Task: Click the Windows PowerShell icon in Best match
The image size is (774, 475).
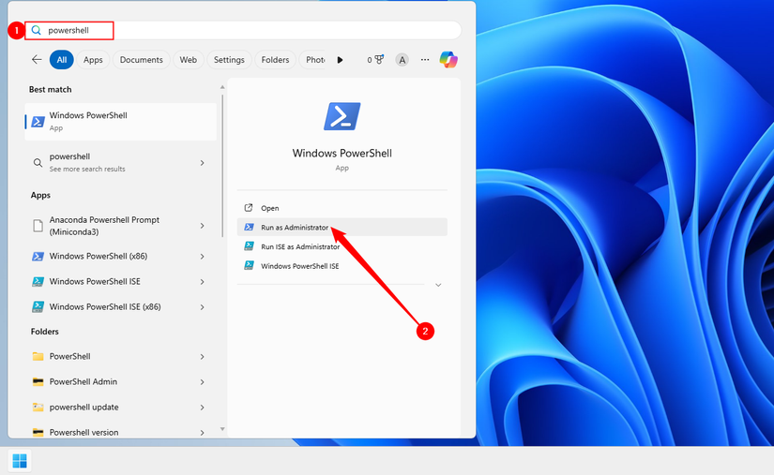Action: [38, 121]
